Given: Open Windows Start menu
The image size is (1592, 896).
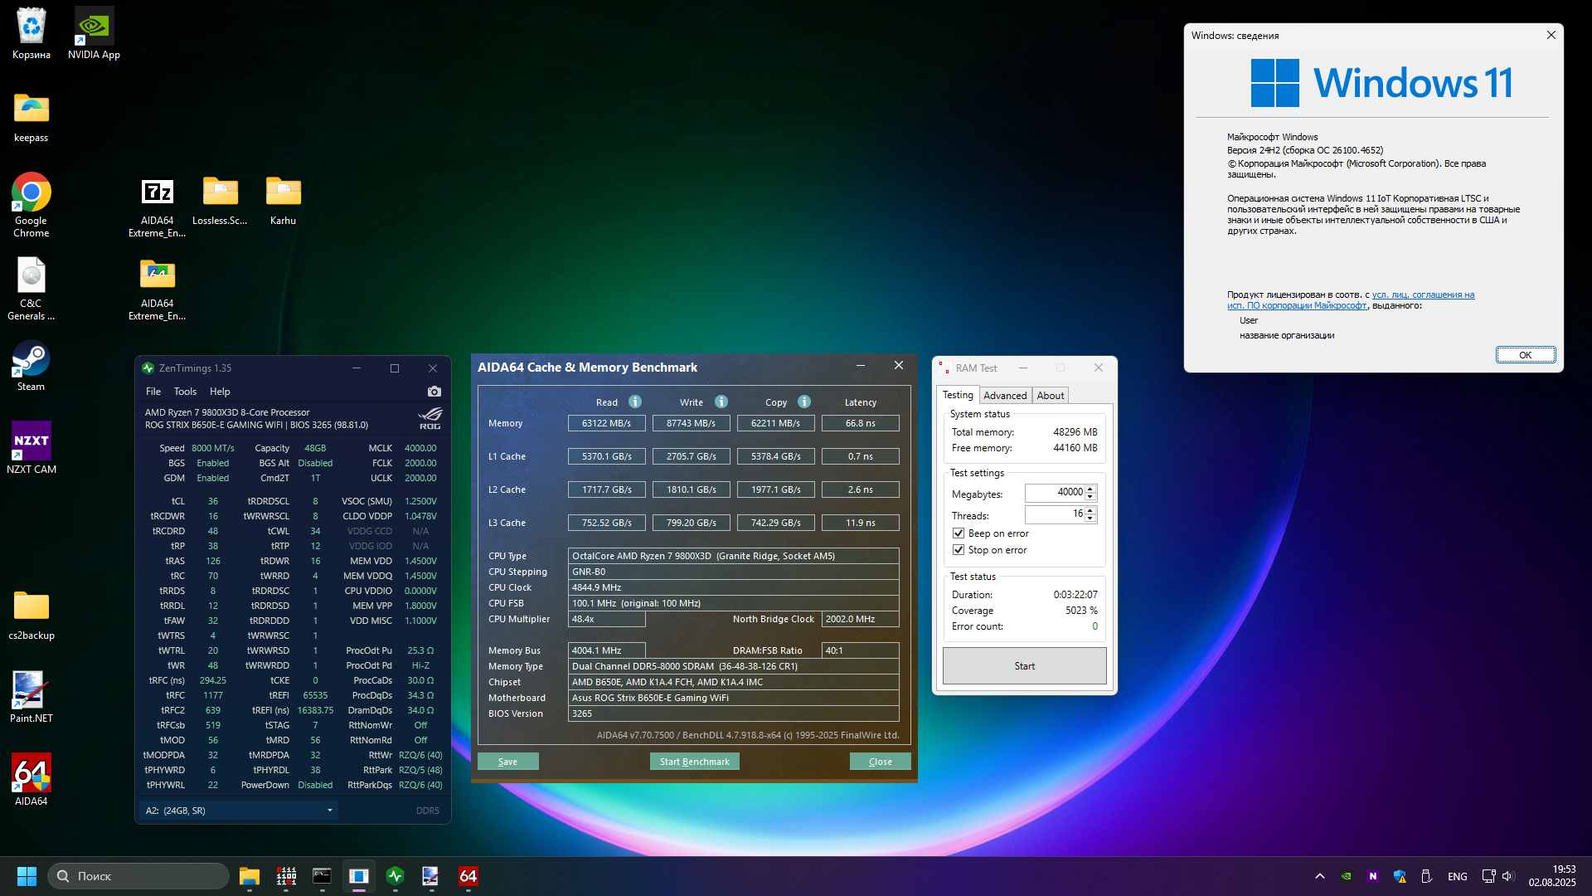Looking at the screenshot, I should point(27,876).
